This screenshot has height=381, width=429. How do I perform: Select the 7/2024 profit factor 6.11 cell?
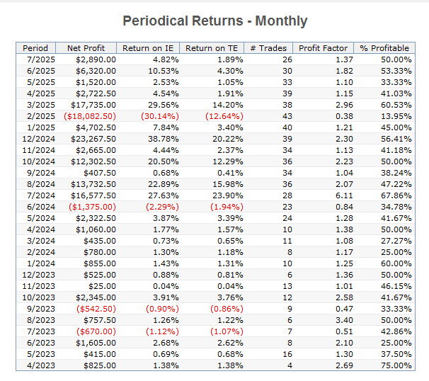pos(344,195)
